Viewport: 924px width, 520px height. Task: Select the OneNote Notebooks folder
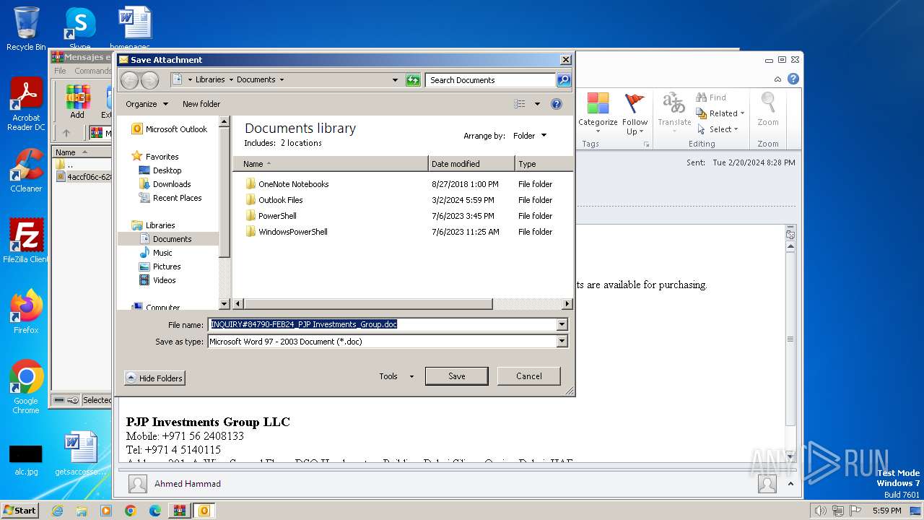tap(293, 184)
